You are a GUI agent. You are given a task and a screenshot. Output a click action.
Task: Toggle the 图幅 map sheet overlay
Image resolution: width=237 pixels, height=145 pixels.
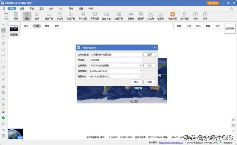click(208, 26)
